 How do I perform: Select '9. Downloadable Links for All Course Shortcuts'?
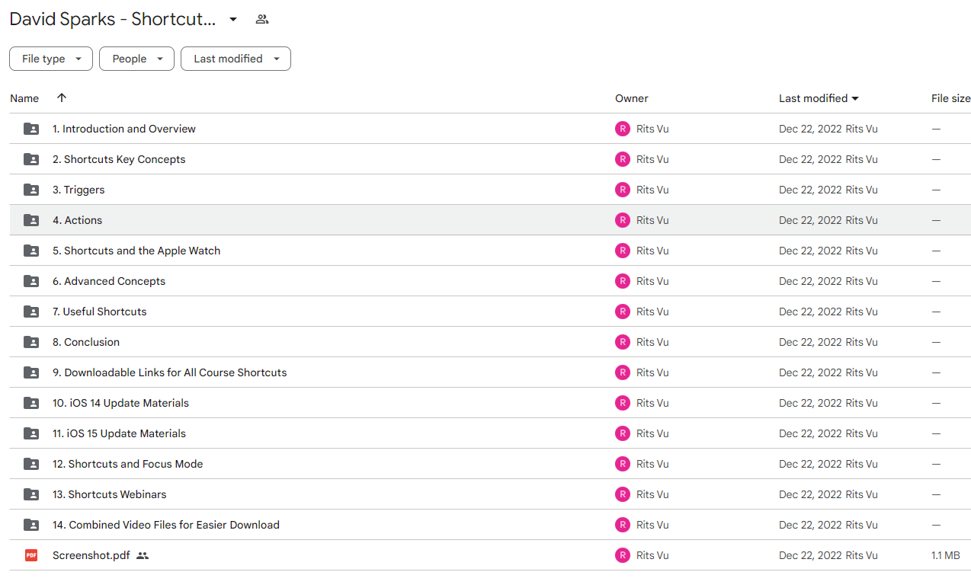(x=170, y=372)
